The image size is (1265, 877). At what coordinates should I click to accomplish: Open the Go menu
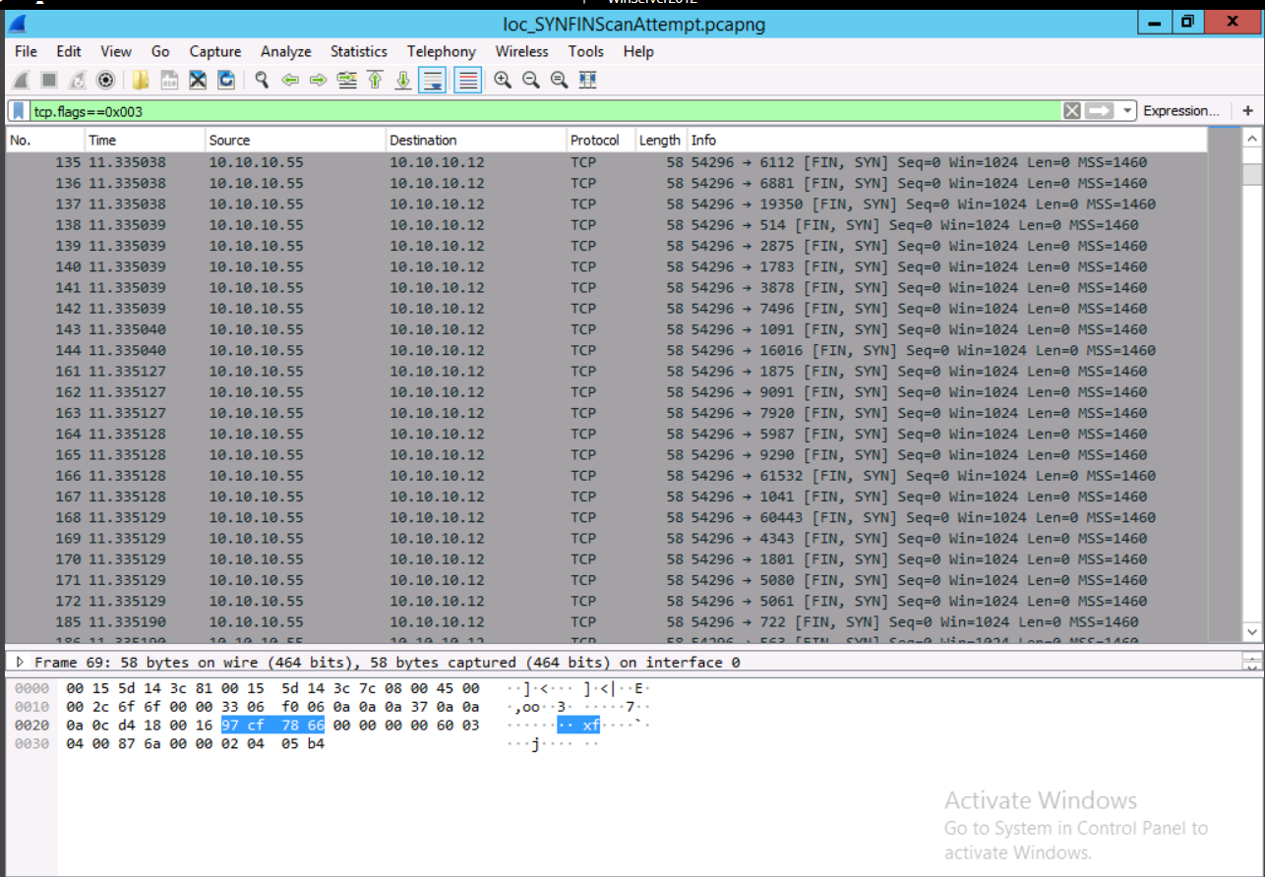tap(160, 51)
